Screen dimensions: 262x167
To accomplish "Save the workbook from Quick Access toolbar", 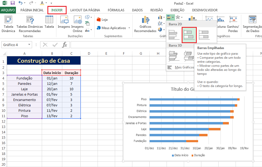I will (x=12, y=3).
